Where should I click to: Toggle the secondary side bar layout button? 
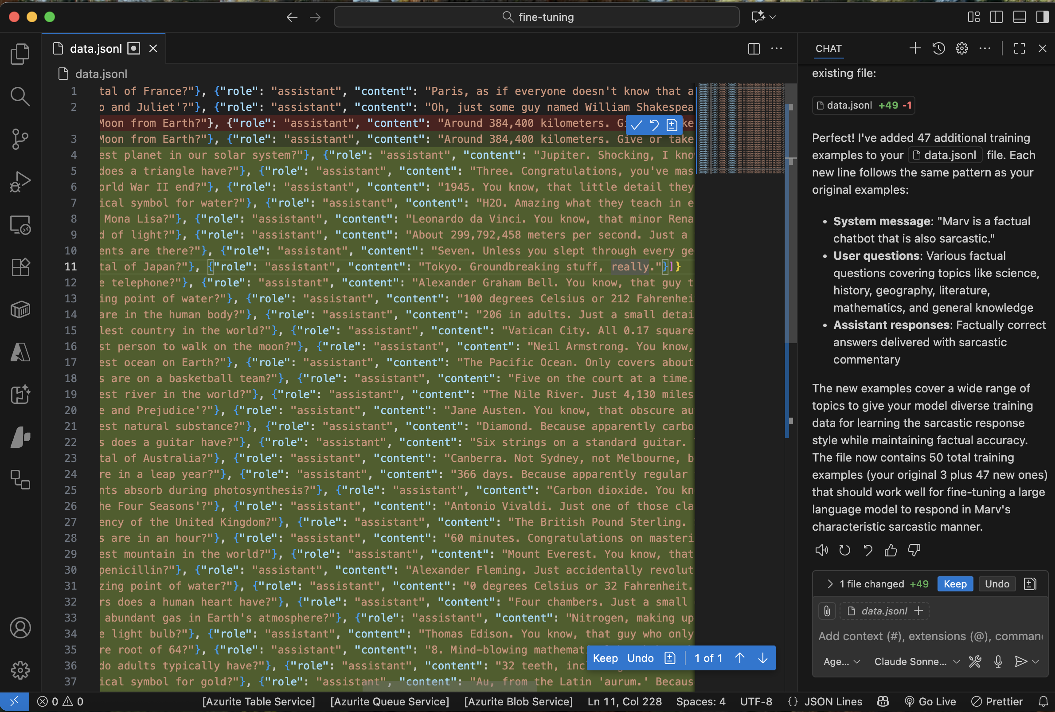[x=1042, y=17]
